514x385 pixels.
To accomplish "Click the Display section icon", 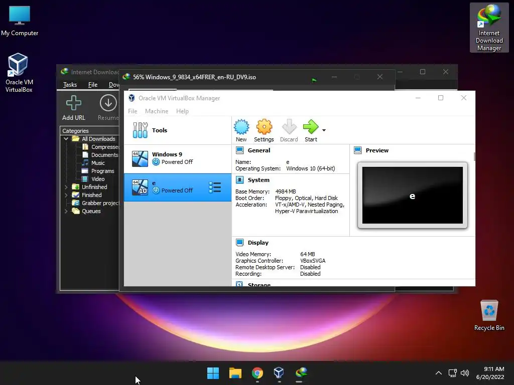I will (239, 243).
